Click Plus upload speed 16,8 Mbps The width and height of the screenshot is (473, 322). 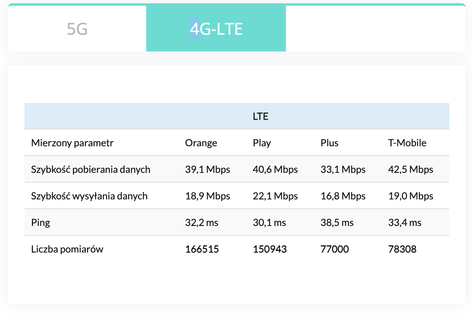point(343,196)
